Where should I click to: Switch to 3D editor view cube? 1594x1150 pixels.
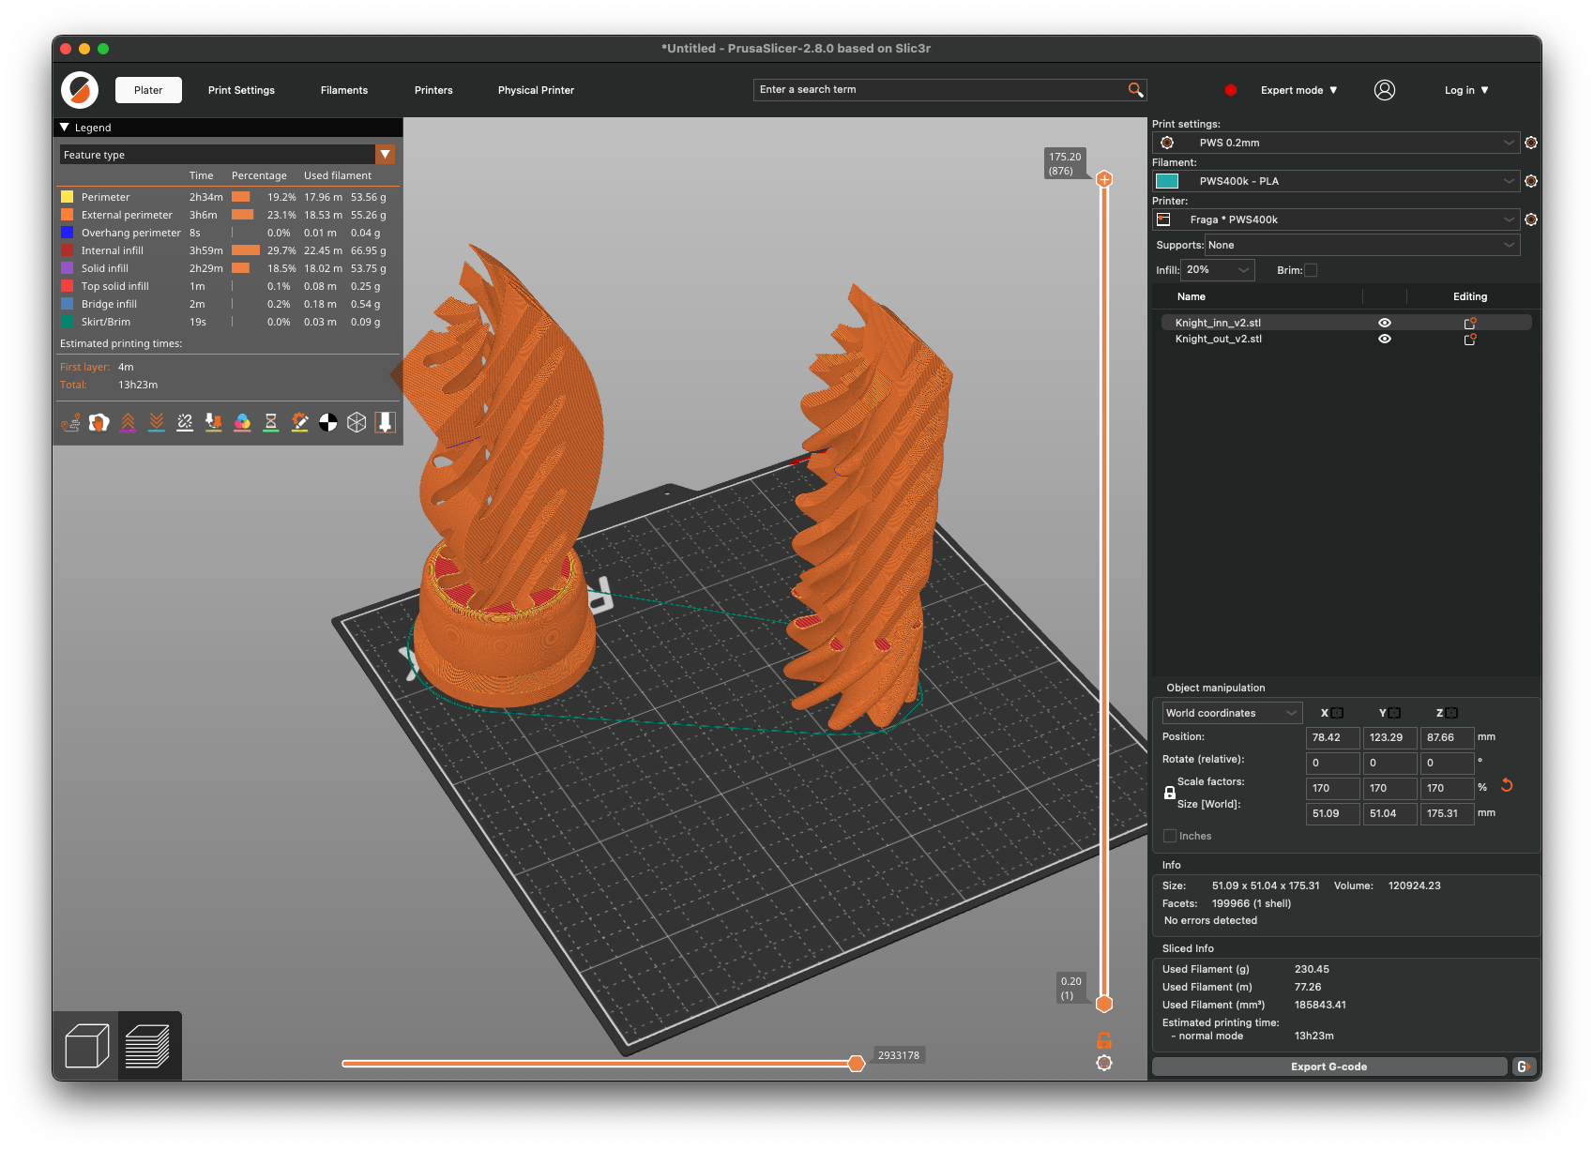pos(87,1046)
